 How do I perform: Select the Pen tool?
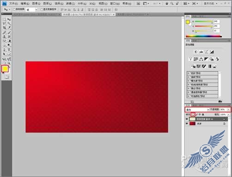pyautogui.click(x=4, y=50)
